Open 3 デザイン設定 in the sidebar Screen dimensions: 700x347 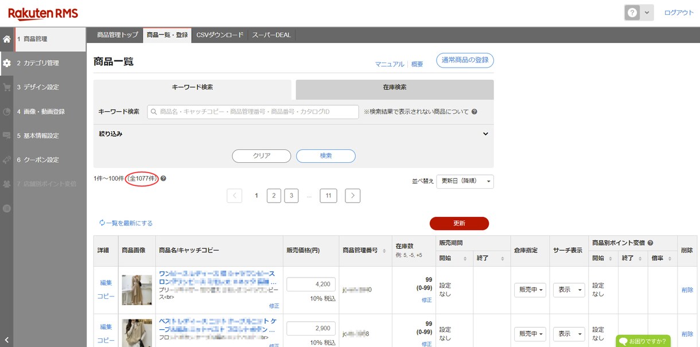coord(50,87)
